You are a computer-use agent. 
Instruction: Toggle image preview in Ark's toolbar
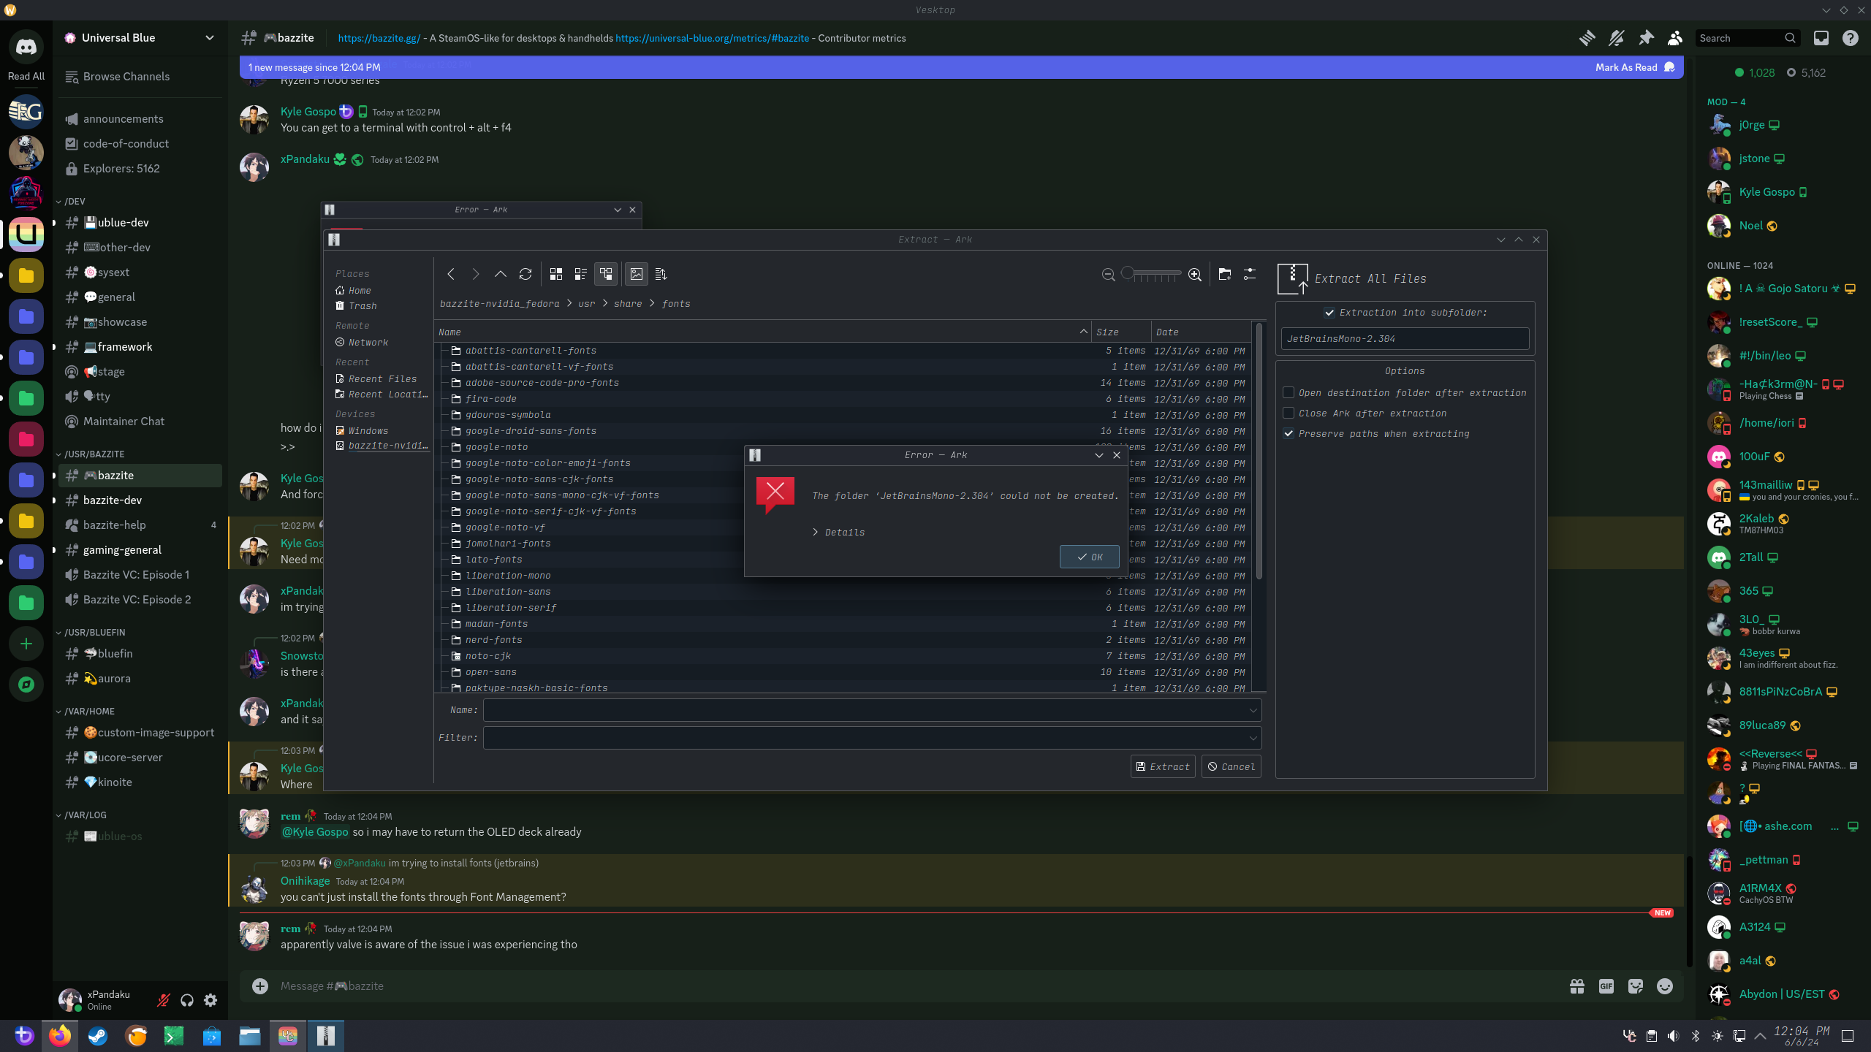point(636,274)
